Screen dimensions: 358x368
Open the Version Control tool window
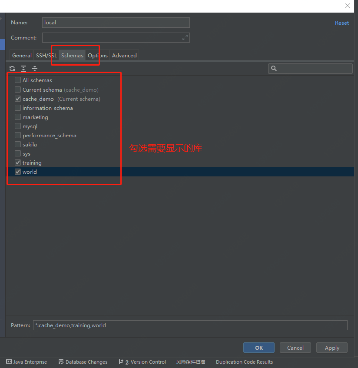point(142,362)
